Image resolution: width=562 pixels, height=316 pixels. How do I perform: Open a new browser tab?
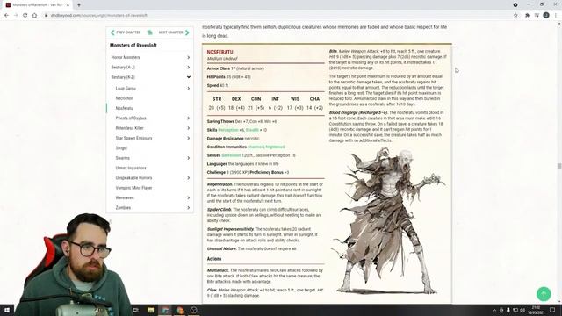click(79, 5)
